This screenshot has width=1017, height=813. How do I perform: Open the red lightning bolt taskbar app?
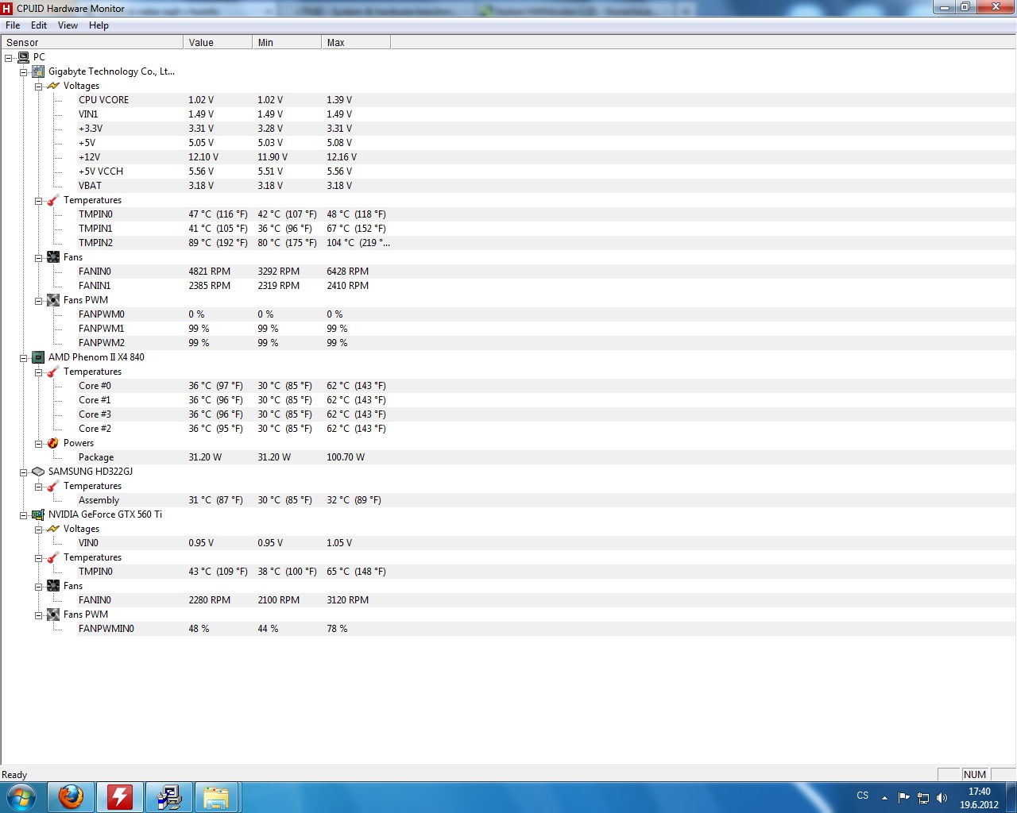[120, 796]
